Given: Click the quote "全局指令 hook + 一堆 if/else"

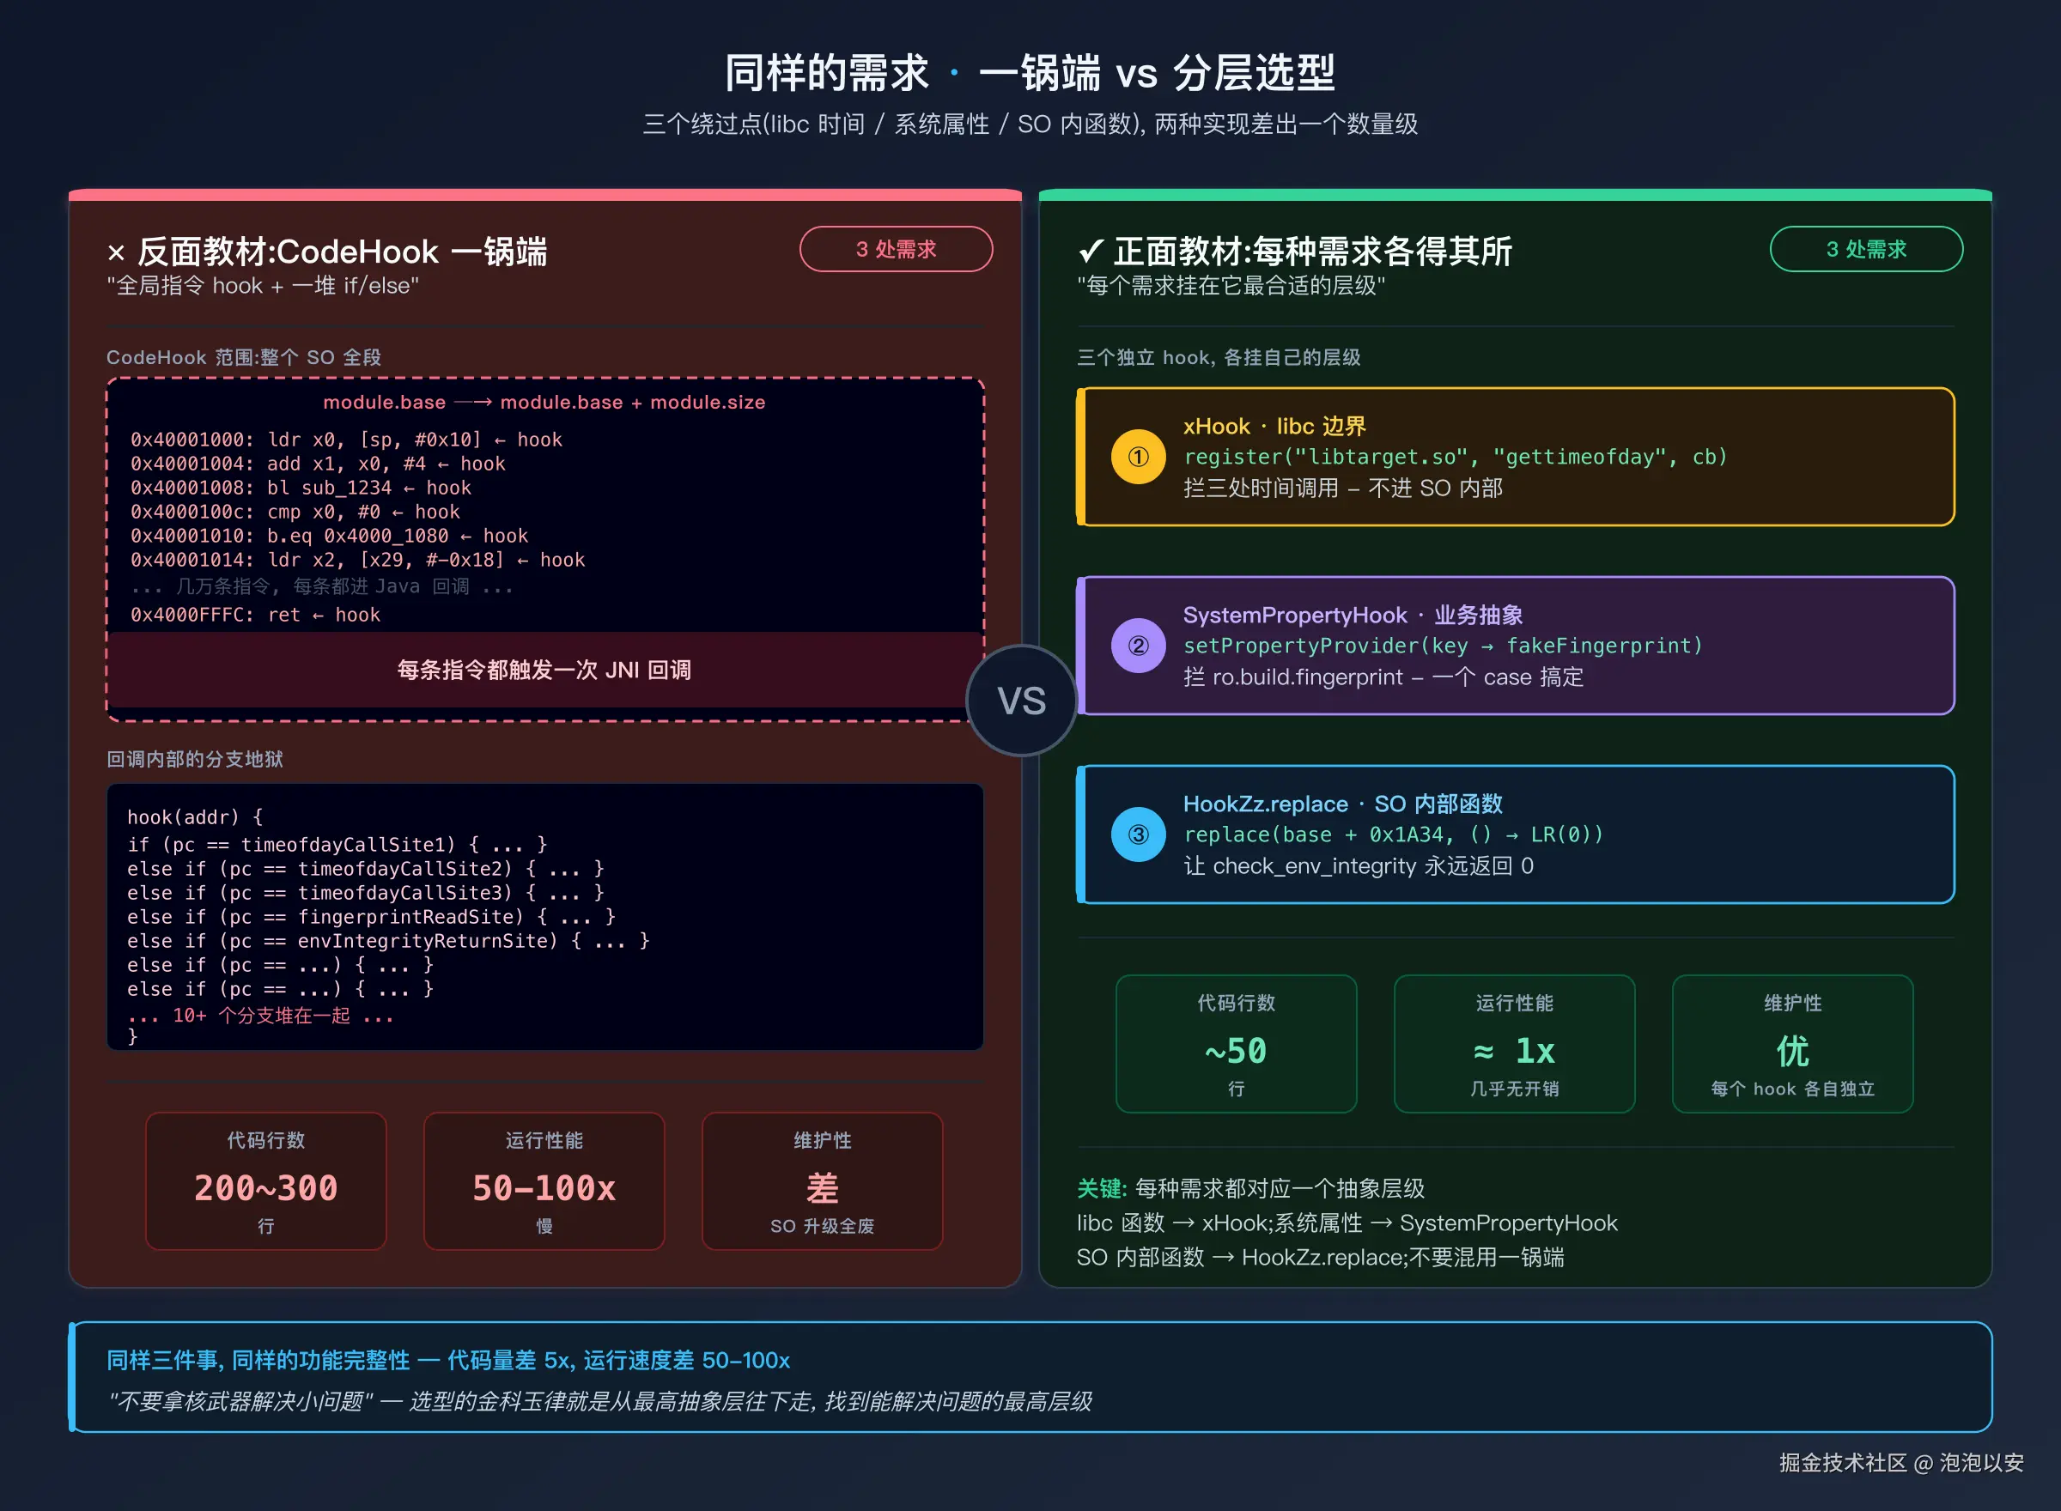Looking at the screenshot, I should tap(263, 285).
